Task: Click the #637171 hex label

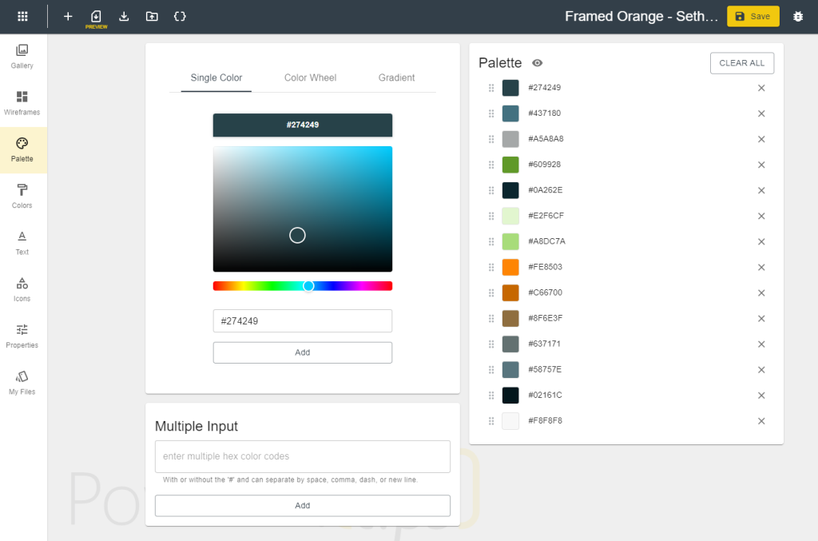Action: click(544, 344)
